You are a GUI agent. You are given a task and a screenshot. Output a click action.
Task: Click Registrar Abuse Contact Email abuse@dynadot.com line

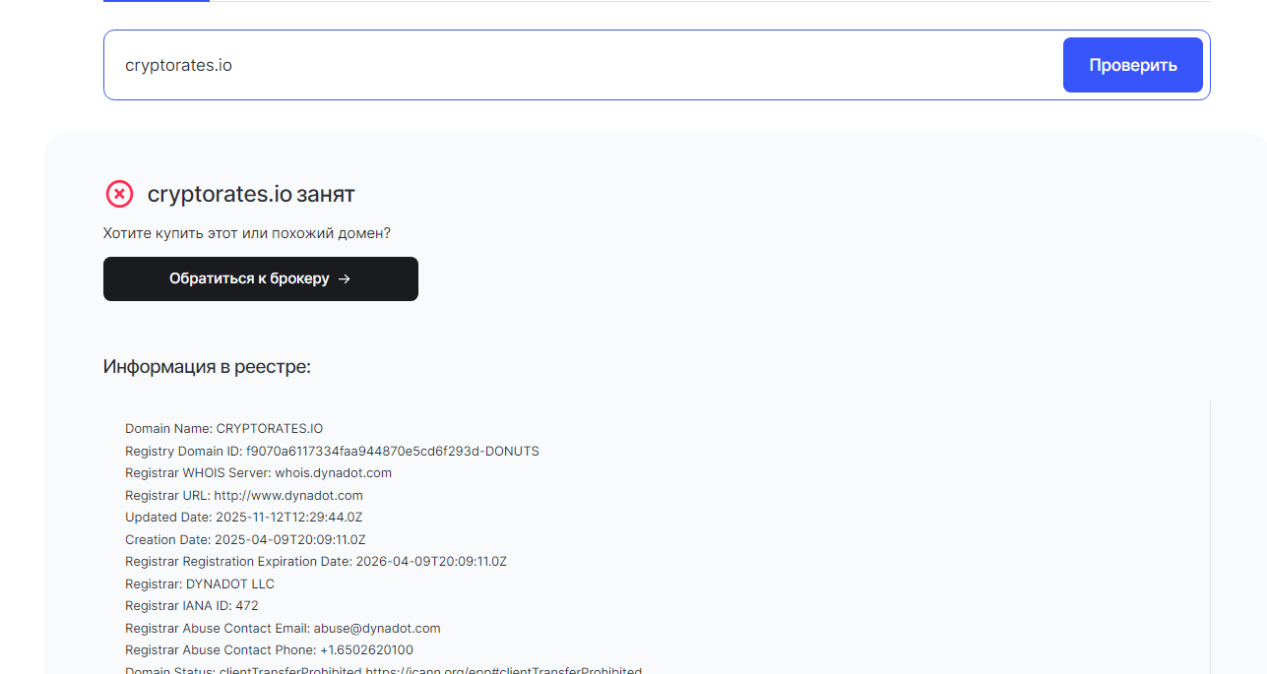point(283,628)
